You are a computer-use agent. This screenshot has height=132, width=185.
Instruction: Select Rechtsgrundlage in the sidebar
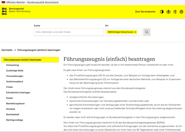pyautogui.click(x=14, y=120)
